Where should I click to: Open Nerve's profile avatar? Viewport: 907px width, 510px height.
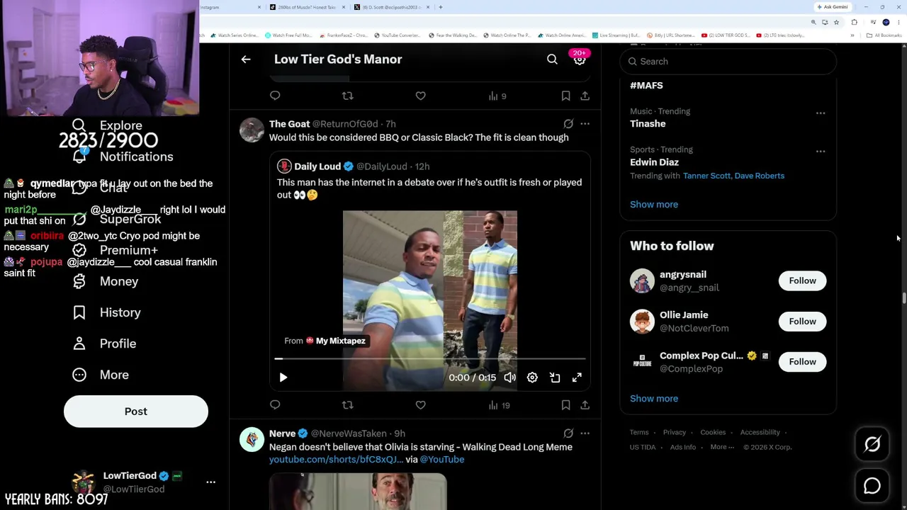[252, 440]
